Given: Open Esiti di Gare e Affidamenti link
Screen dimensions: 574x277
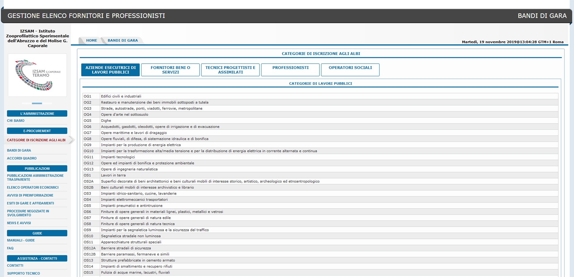Looking at the screenshot, I should tap(30, 203).
